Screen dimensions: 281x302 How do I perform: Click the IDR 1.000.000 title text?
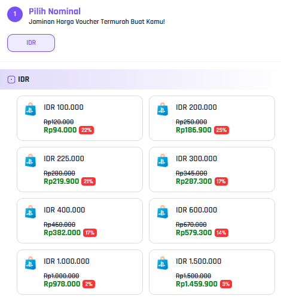(66, 261)
